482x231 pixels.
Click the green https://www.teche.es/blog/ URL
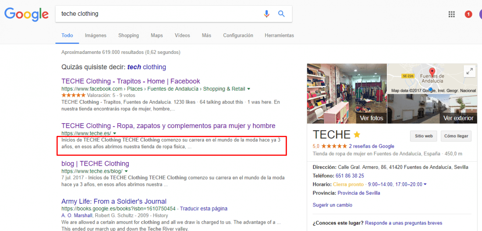click(92, 171)
